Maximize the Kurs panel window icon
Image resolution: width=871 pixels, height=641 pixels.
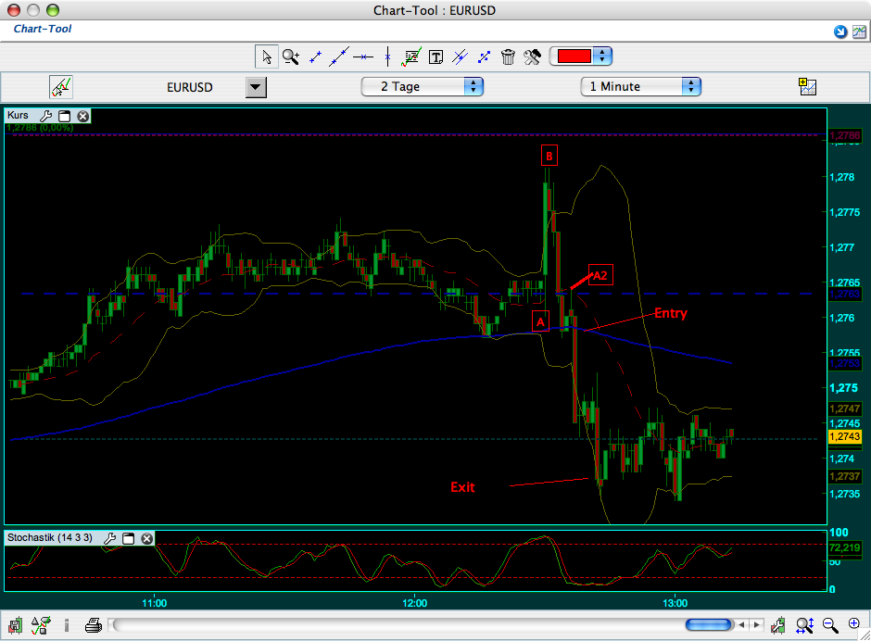65,116
